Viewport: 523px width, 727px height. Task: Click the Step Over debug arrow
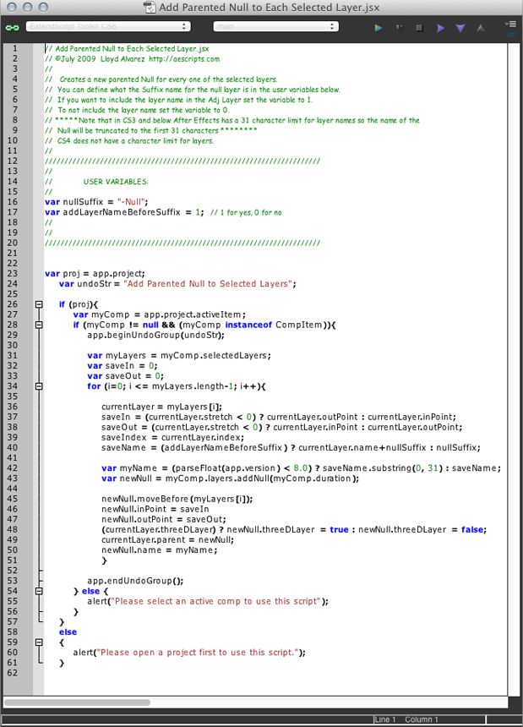point(440,28)
